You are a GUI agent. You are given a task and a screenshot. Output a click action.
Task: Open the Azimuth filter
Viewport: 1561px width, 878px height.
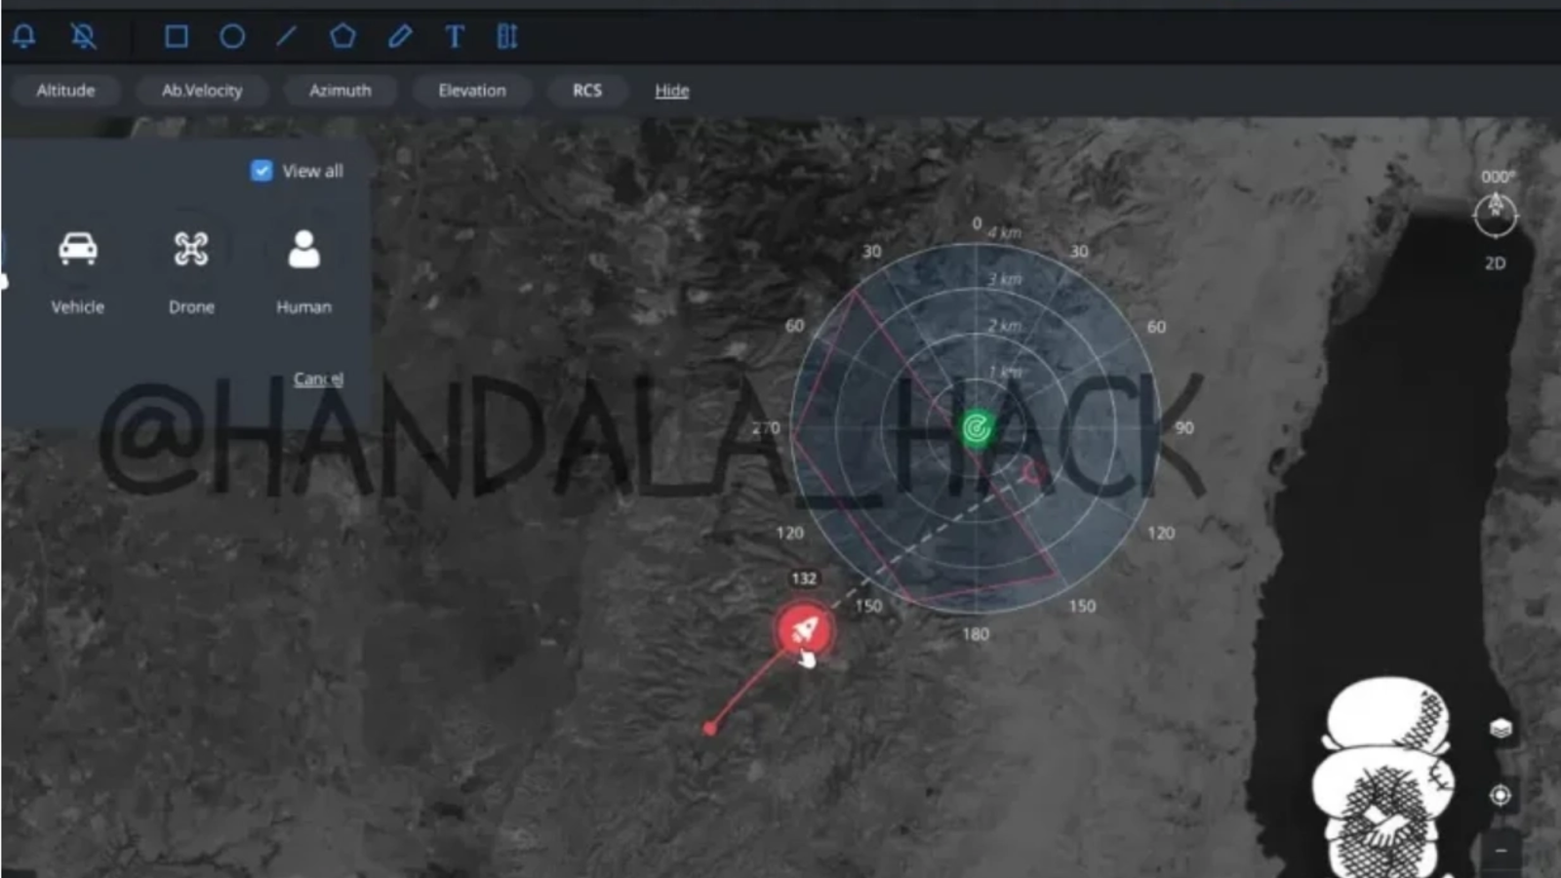340,91
